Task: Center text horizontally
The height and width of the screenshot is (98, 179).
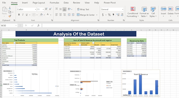Action: (x=61, y=14)
